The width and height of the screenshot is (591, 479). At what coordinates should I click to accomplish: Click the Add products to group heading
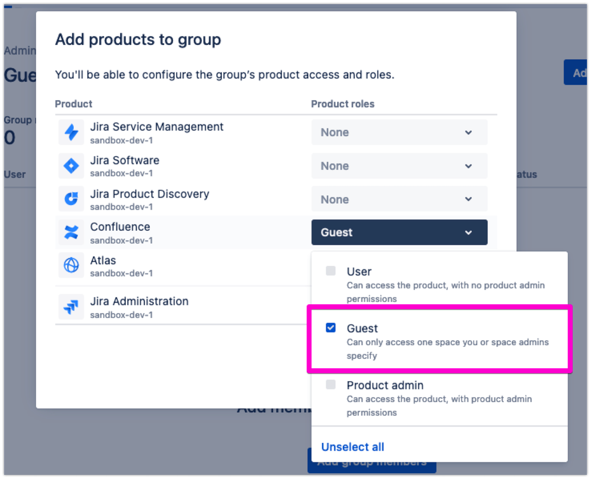138,40
